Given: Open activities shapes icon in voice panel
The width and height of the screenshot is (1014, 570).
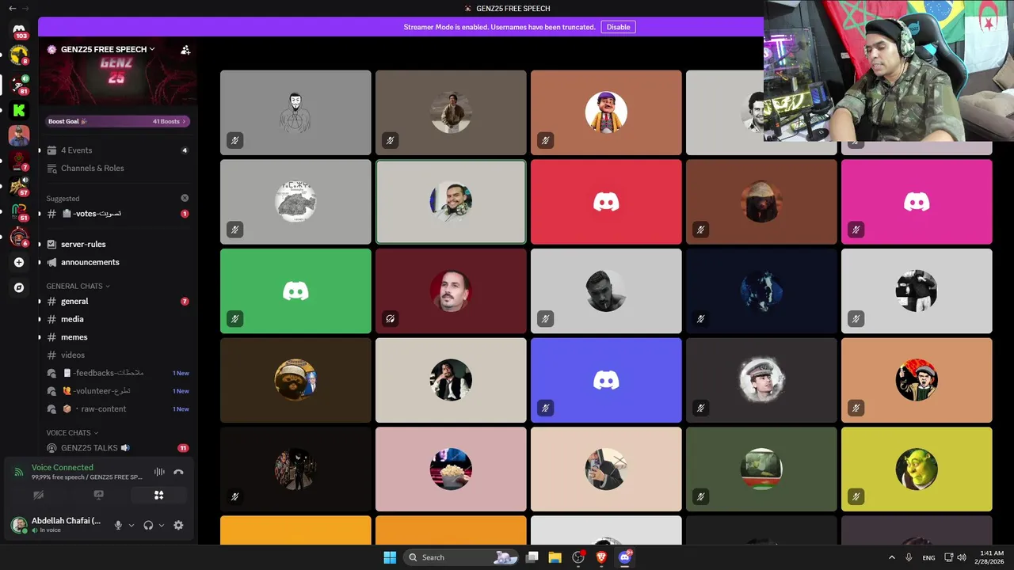Looking at the screenshot, I should pyautogui.click(x=158, y=495).
